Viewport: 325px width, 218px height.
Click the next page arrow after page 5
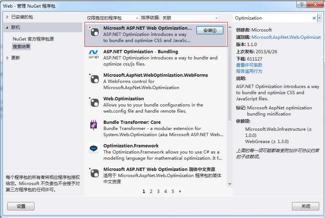(180, 192)
